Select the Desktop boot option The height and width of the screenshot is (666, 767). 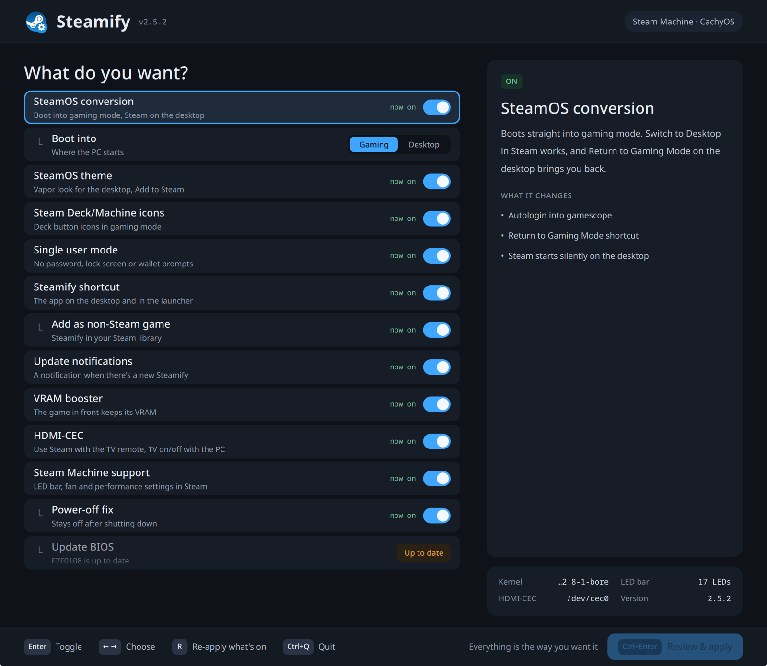click(424, 145)
